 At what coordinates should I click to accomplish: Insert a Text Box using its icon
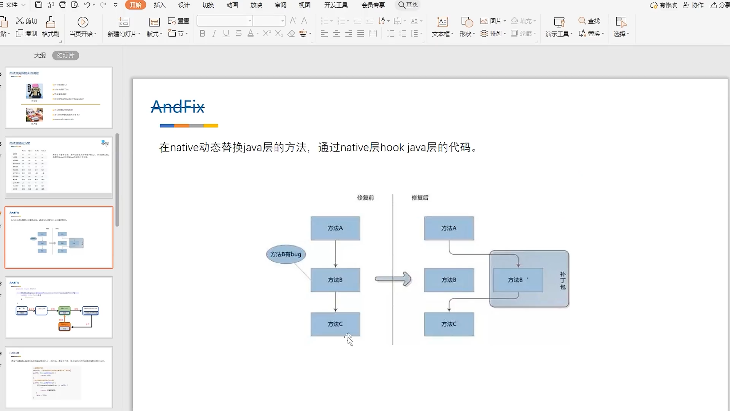pos(443,22)
